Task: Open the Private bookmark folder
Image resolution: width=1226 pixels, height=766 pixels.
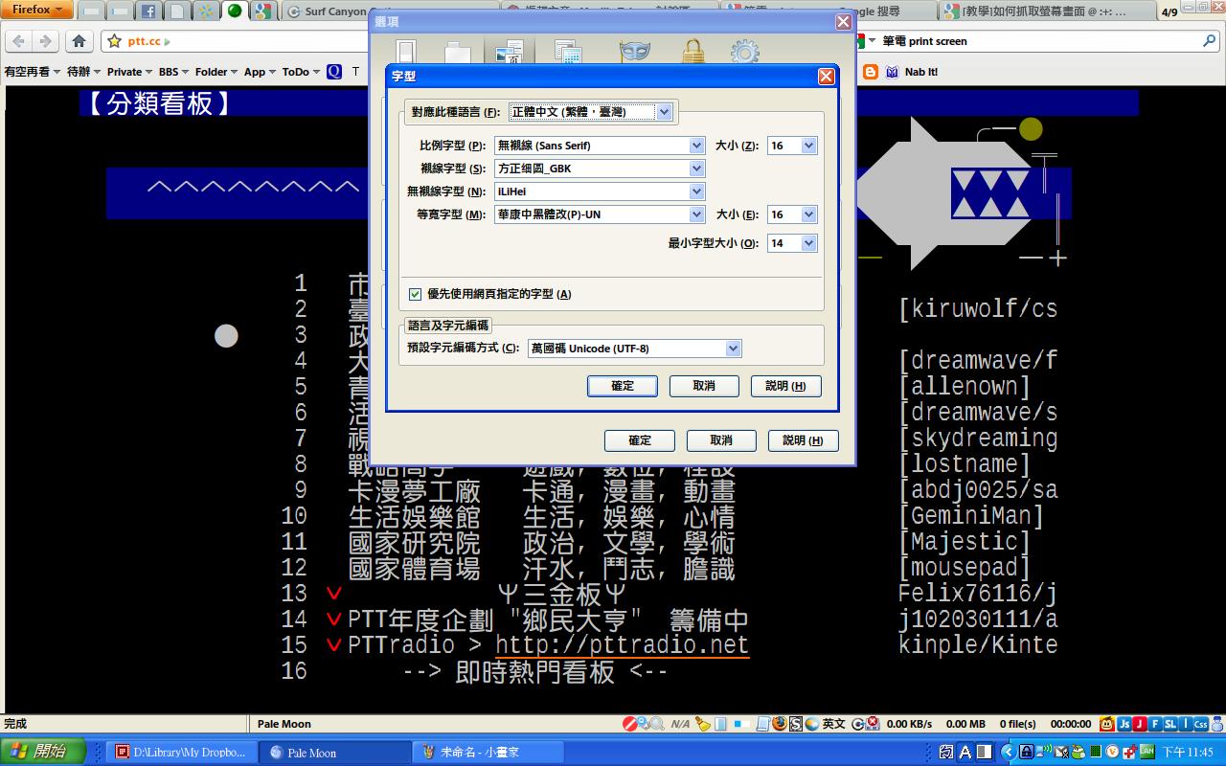Action: coord(130,72)
